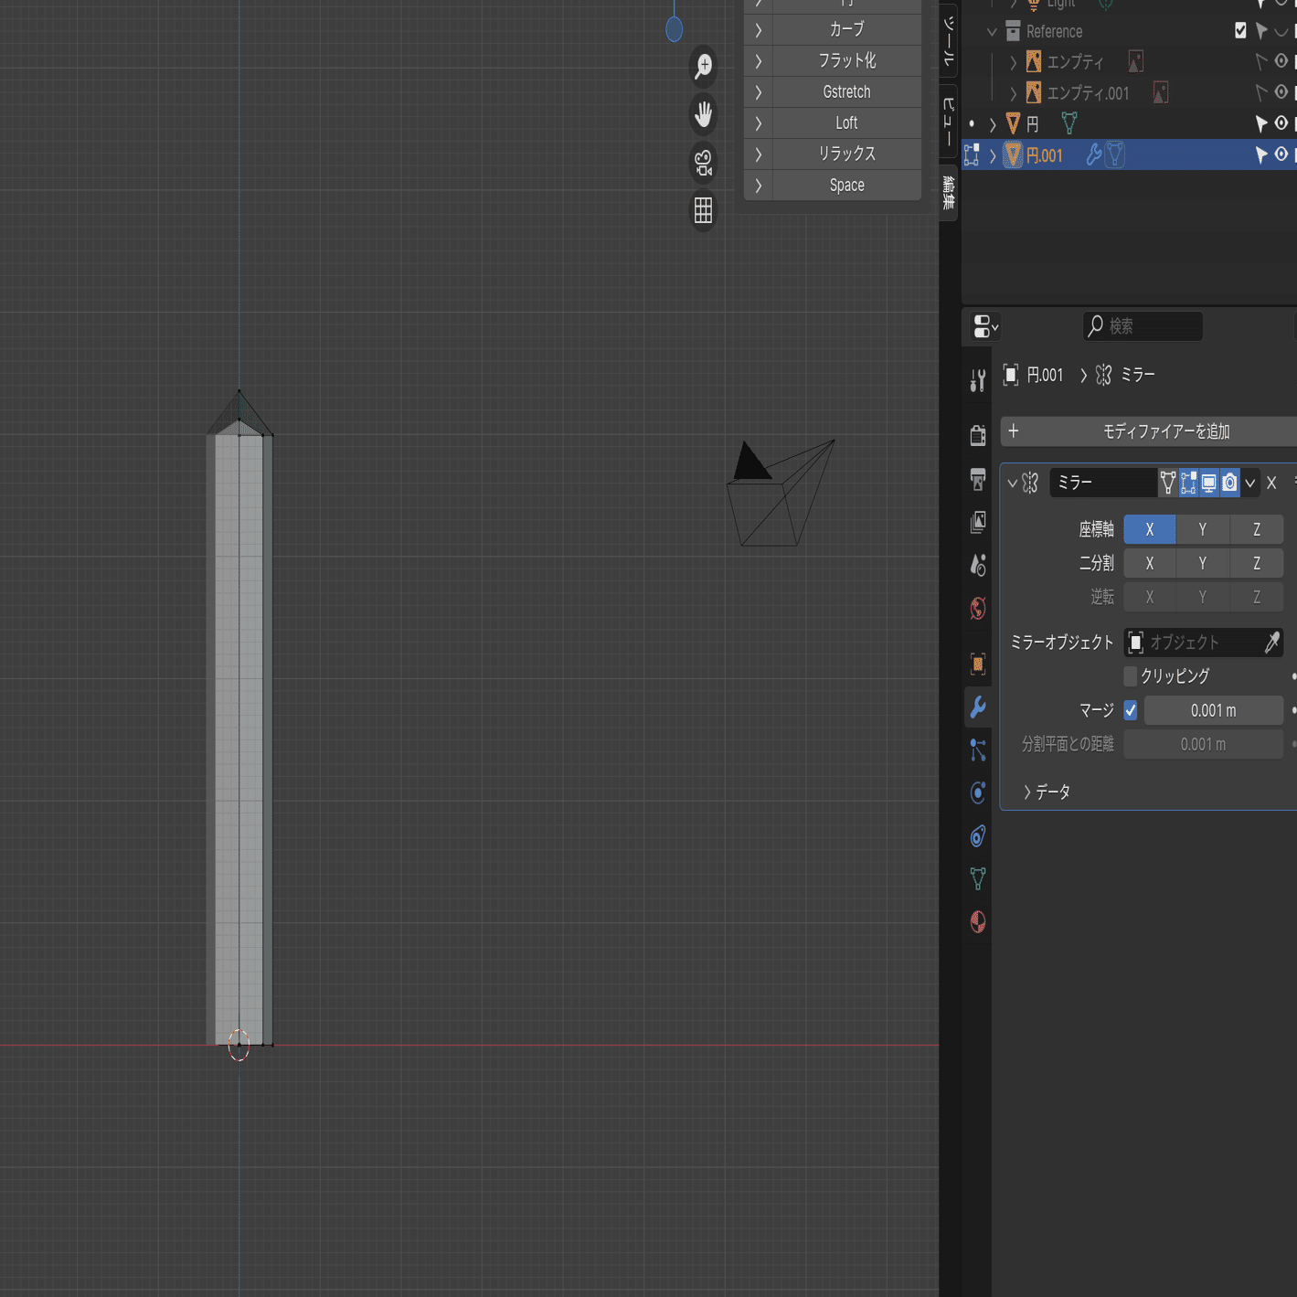Open the ミラー modifier extras dropdown arrow
This screenshot has height=1297, width=1297.
pos(1250,483)
